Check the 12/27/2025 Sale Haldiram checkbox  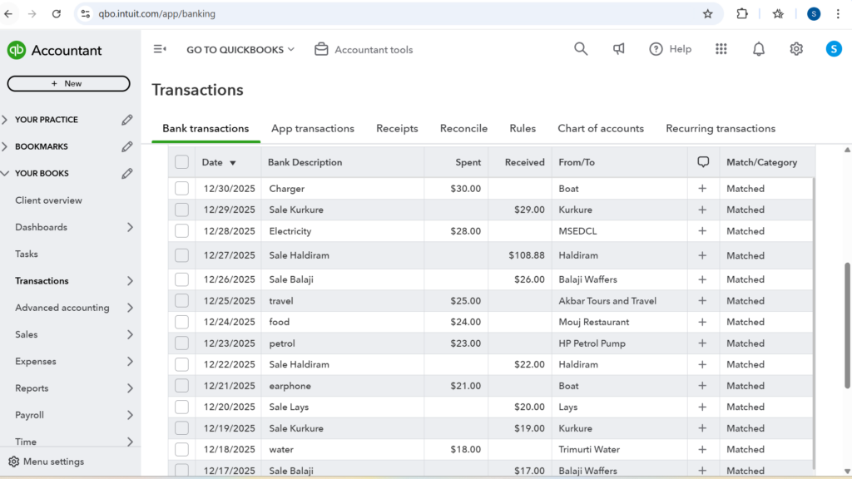(x=181, y=255)
